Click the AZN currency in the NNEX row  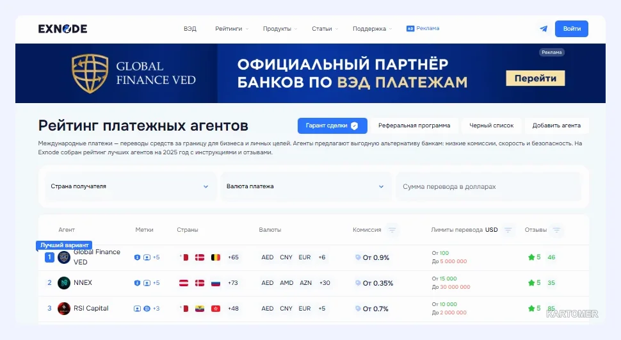pyautogui.click(x=306, y=283)
